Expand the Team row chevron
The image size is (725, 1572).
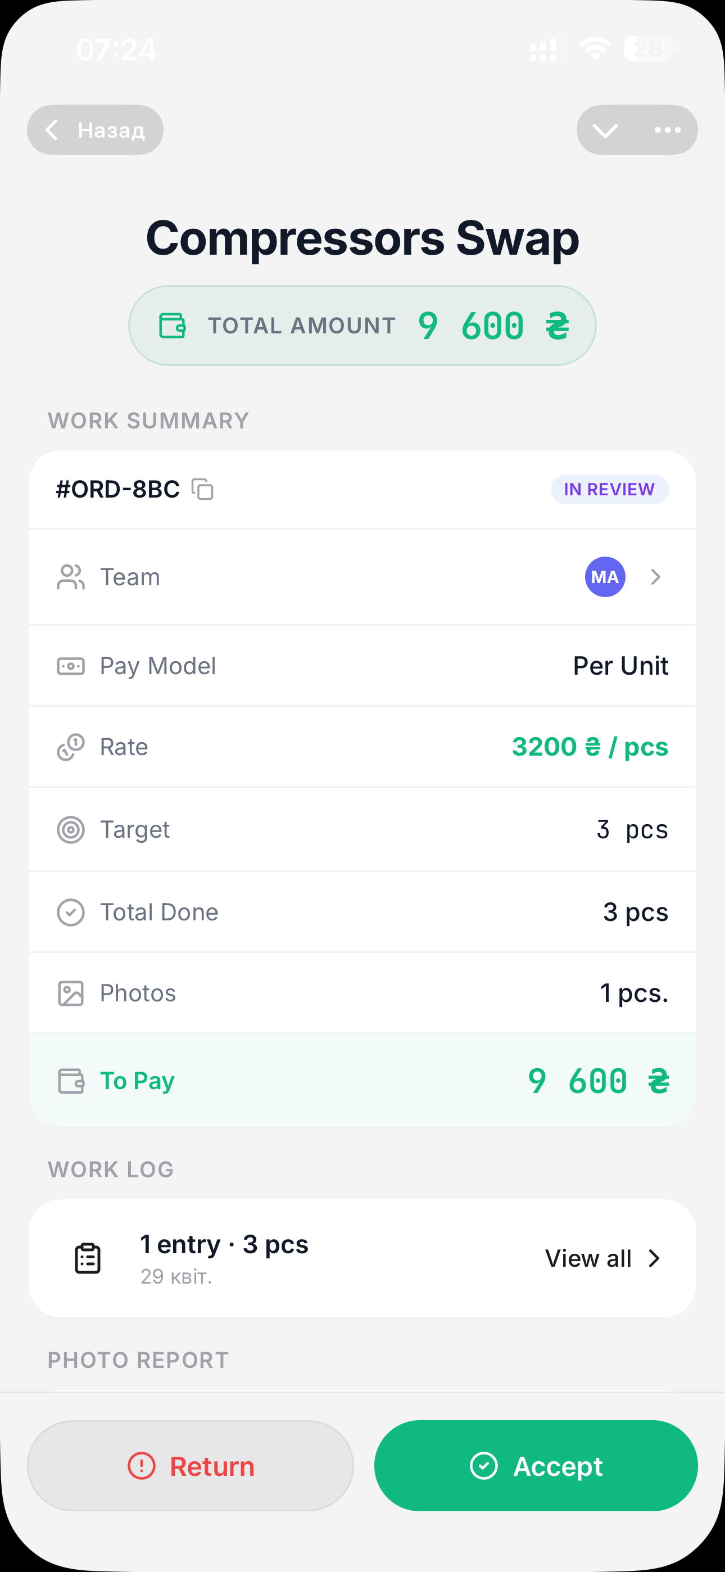[655, 577]
